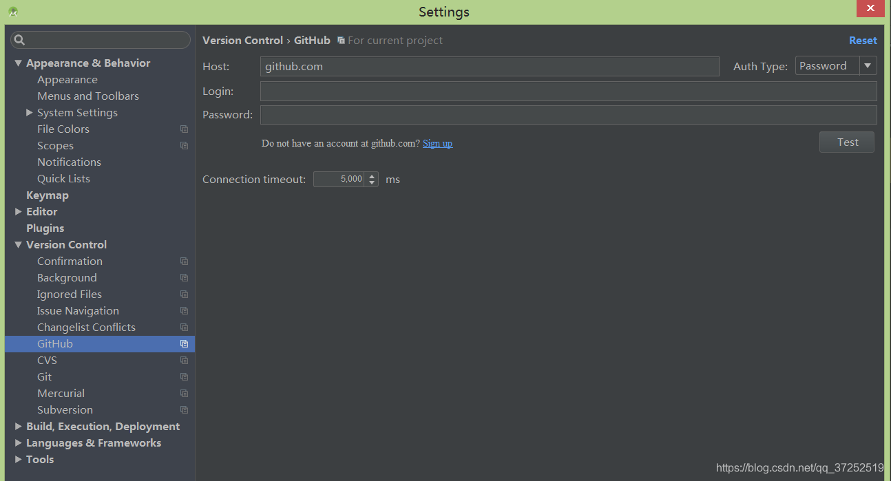
Task: Open Ignored Files settings
Action: [x=70, y=295]
